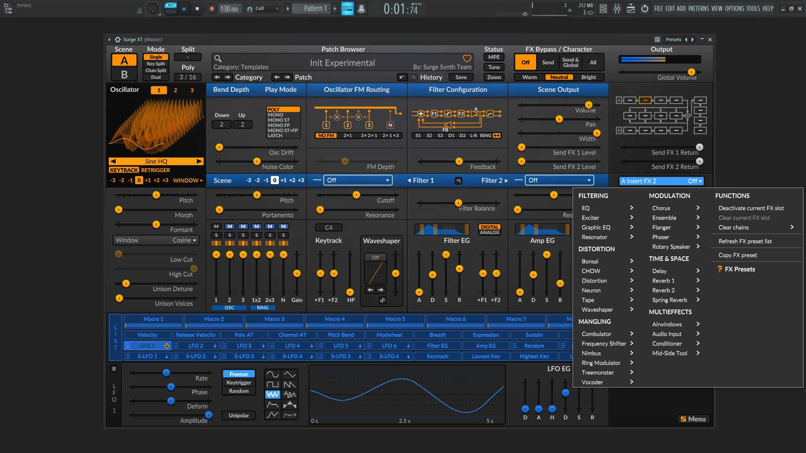Choose the sawtooth LFO waveform shape
The width and height of the screenshot is (806, 453).
[x=290, y=384]
